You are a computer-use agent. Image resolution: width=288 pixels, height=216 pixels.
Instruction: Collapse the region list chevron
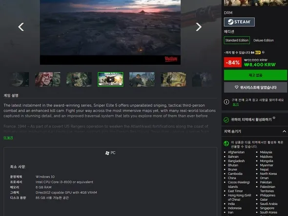(x=284, y=131)
